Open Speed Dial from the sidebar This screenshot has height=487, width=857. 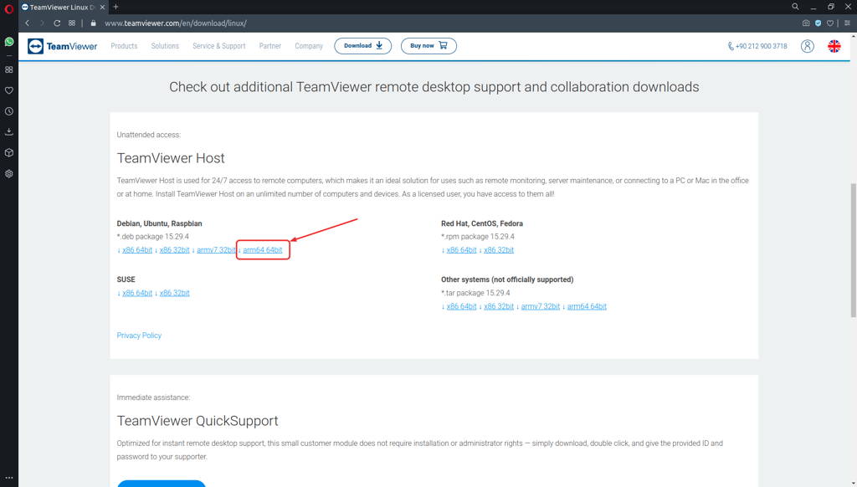(x=8, y=69)
